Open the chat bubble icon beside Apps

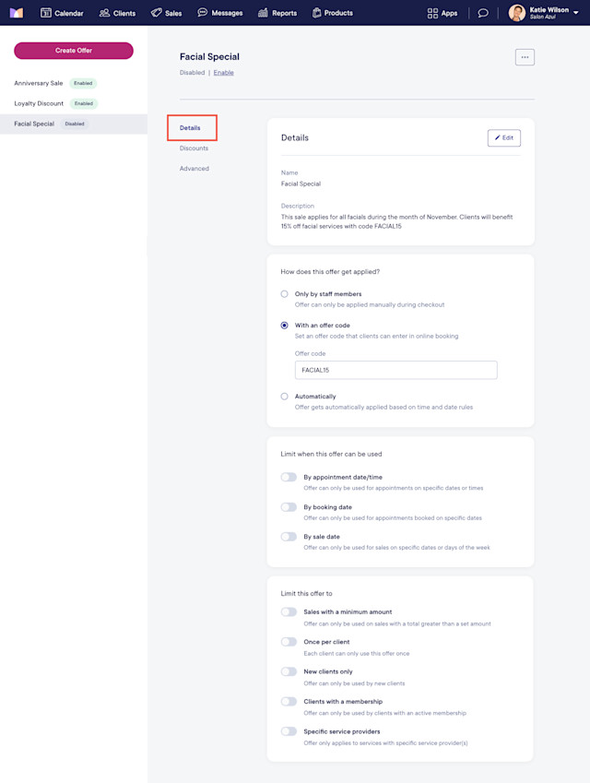pos(483,14)
